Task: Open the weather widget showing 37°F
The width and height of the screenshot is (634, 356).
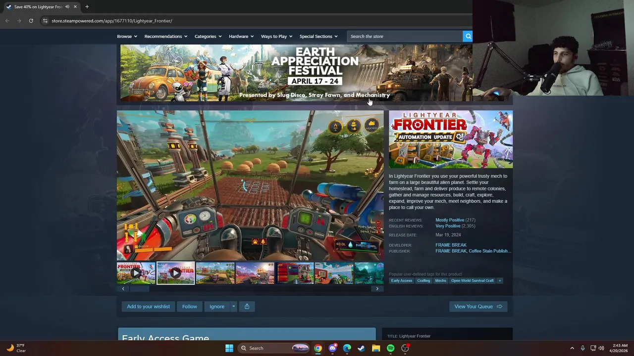Action: coord(16,348)
